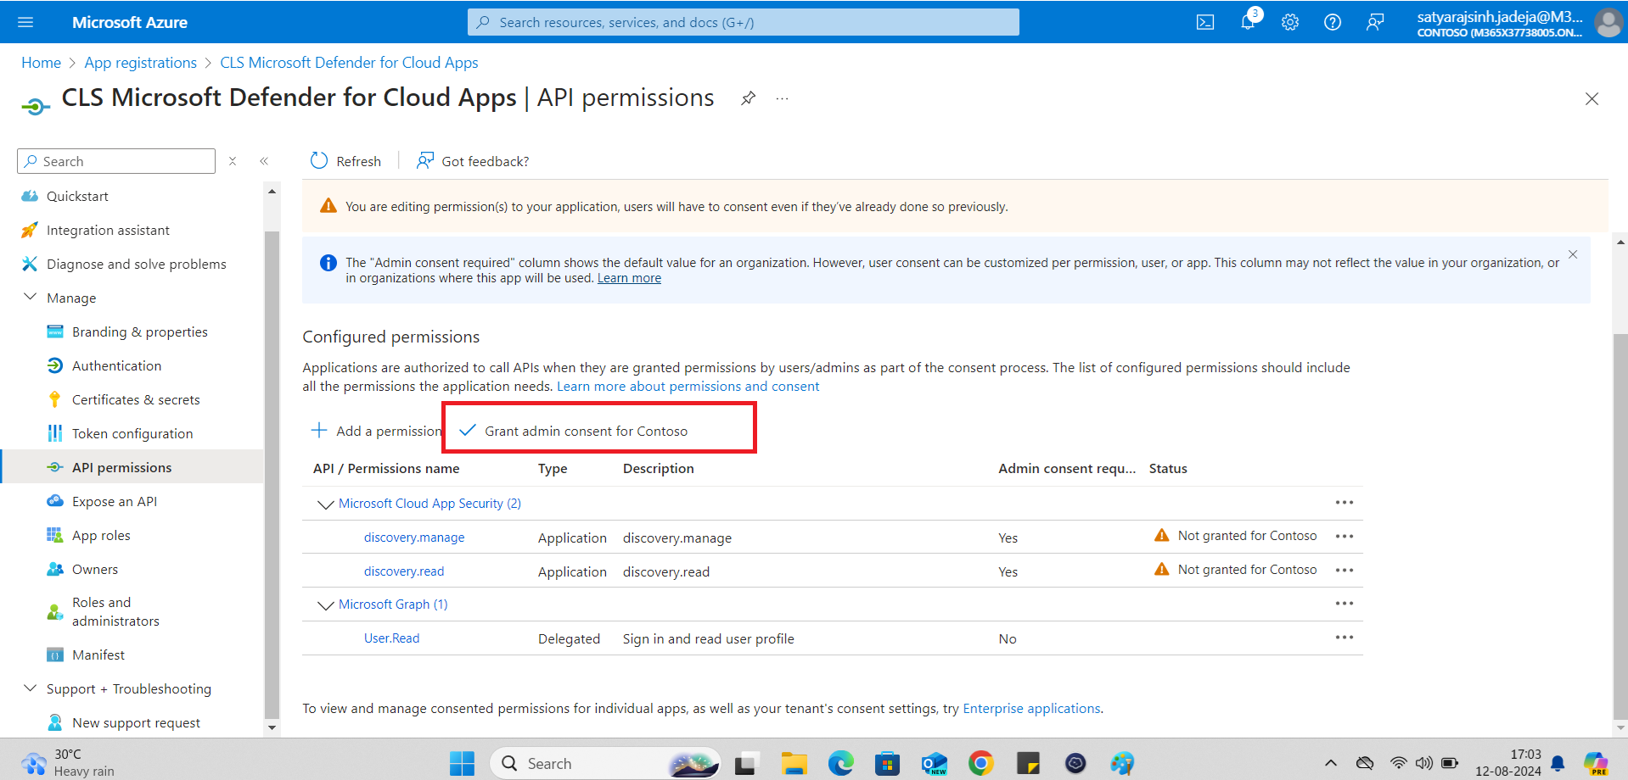
Task: Click the sidebar Search field
Action: tap(116, 161)
